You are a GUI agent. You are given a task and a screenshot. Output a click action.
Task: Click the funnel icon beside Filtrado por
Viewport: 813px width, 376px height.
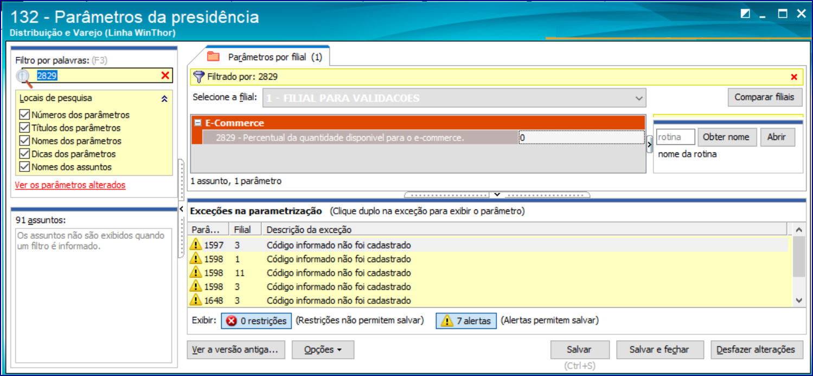point(199,77)
